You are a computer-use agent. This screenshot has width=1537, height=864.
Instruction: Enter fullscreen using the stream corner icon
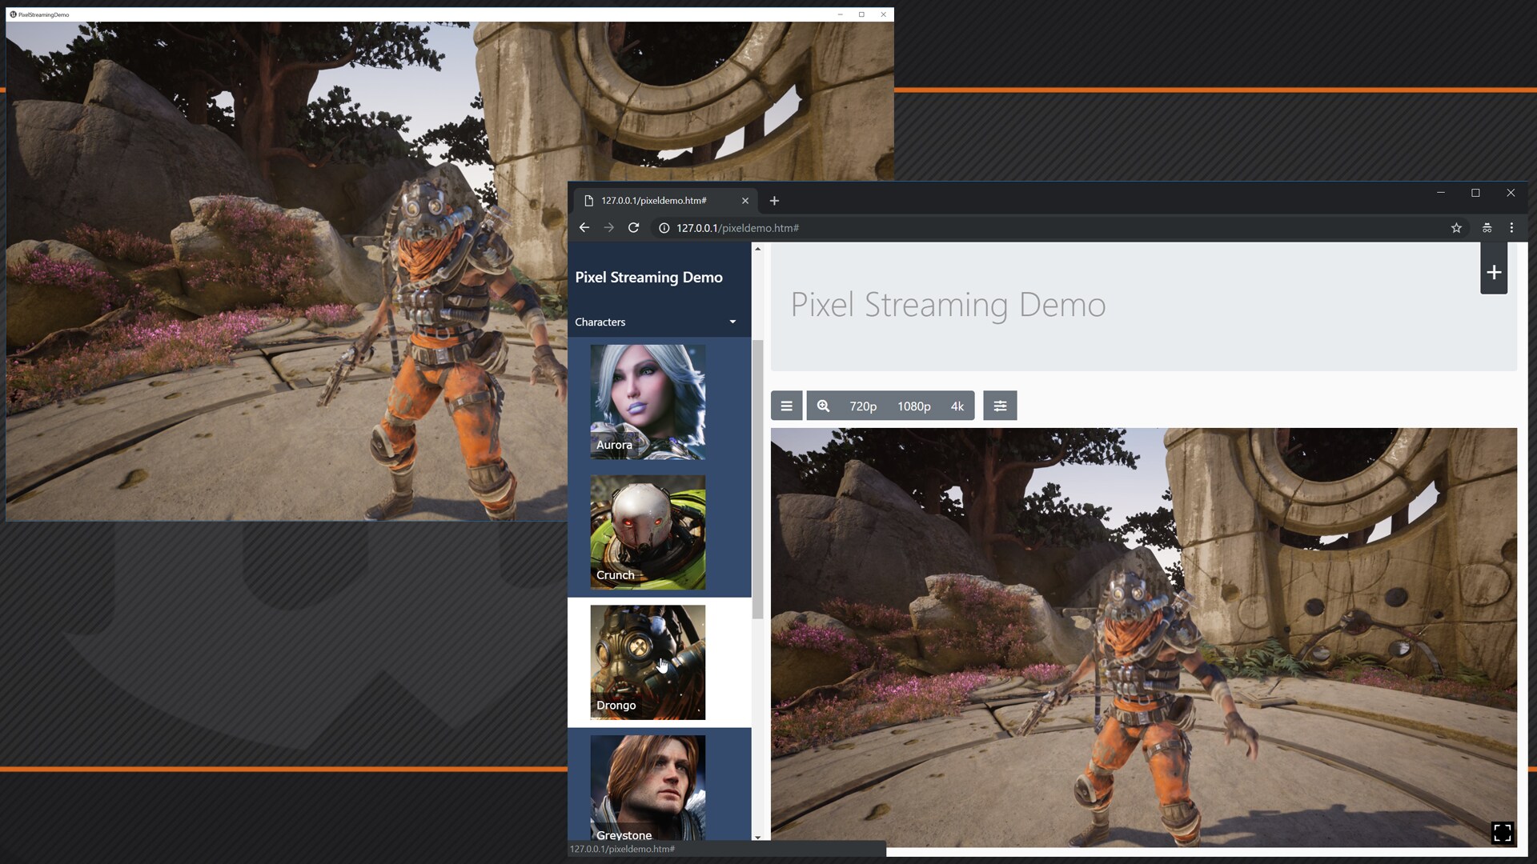click(x=1503, y=832)
